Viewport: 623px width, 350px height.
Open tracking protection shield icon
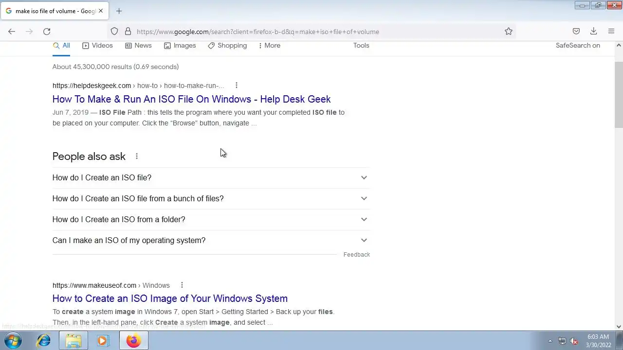(x=114, y=32)
